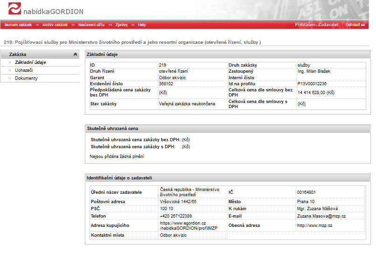
Task: Open the http://www.mzp.cz general address
Action: click(x=314, y=226)
